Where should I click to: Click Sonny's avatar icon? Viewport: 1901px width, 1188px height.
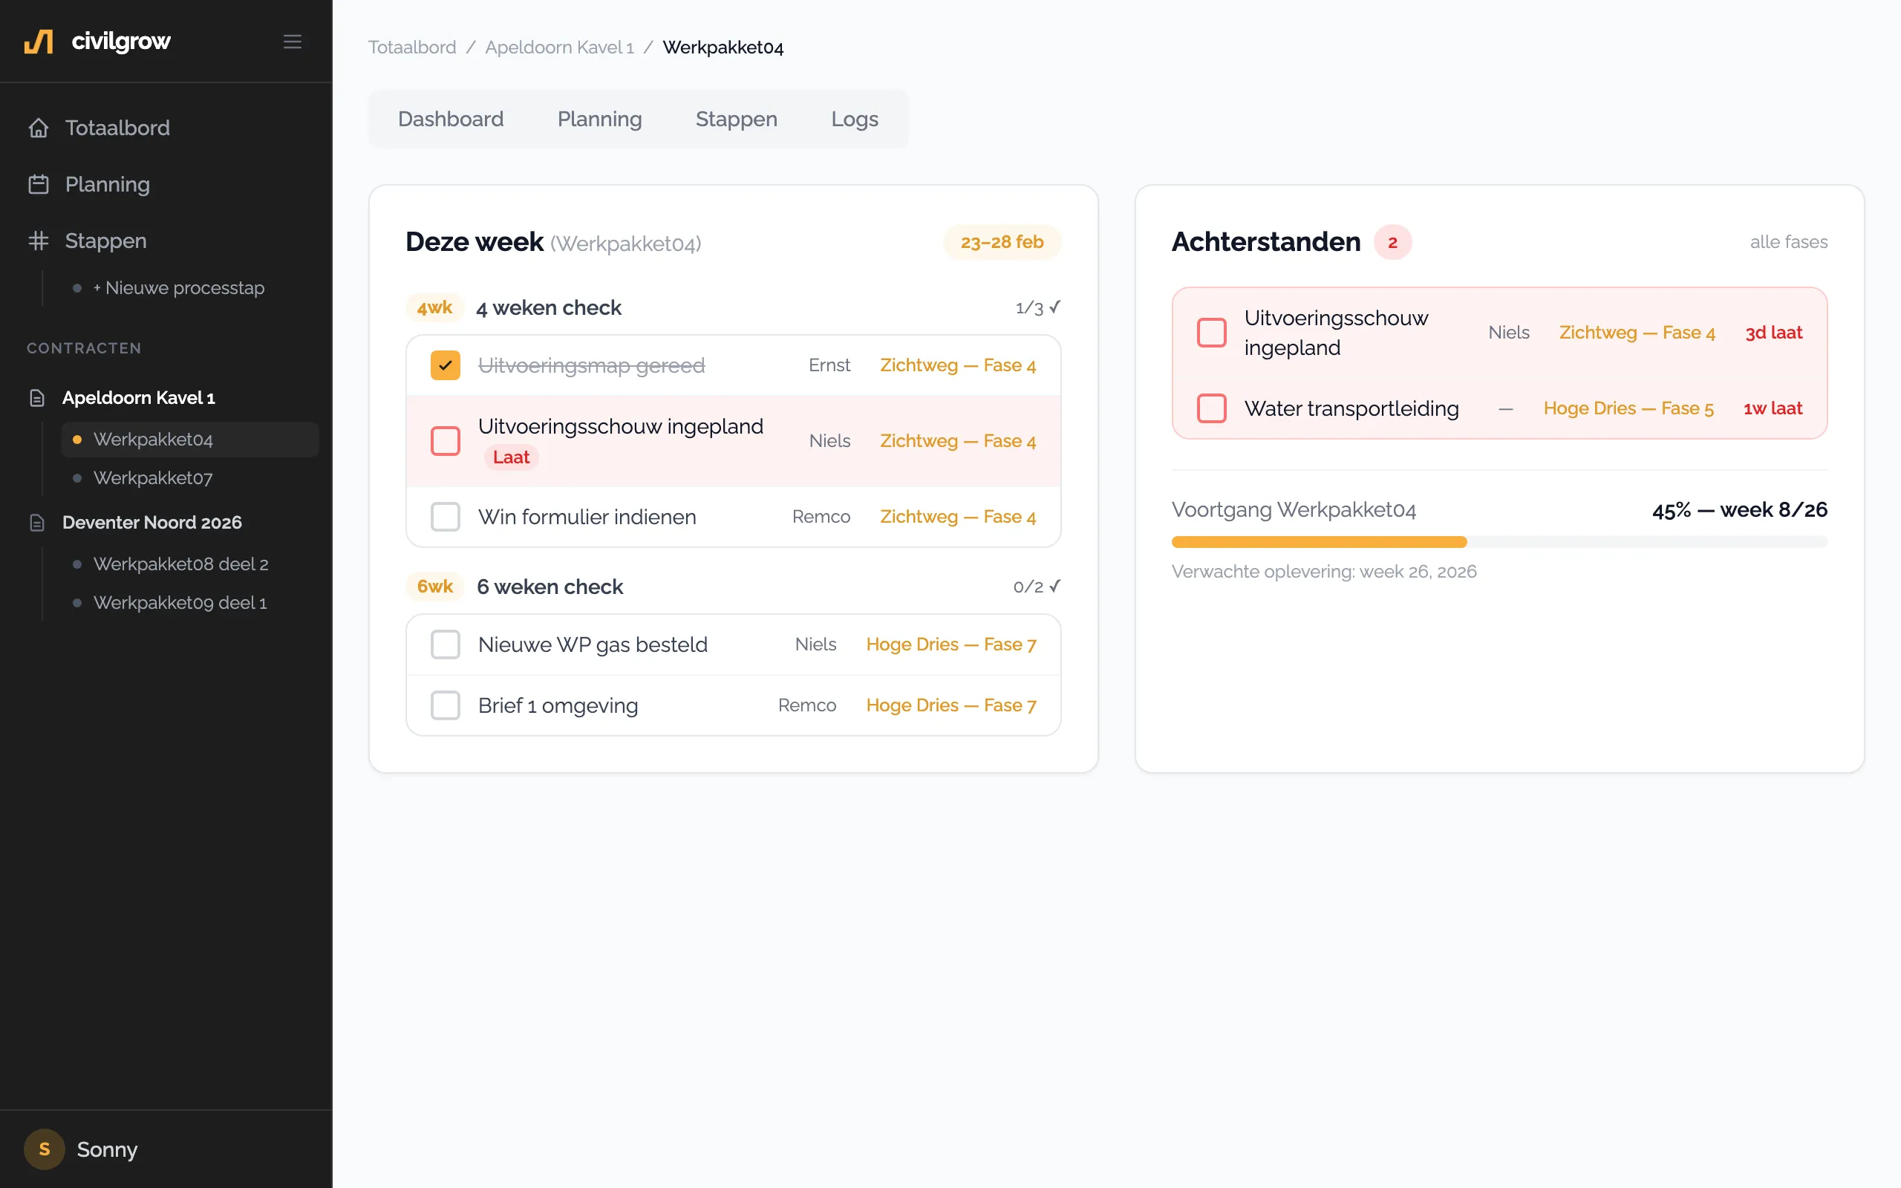pos(44,1149)
